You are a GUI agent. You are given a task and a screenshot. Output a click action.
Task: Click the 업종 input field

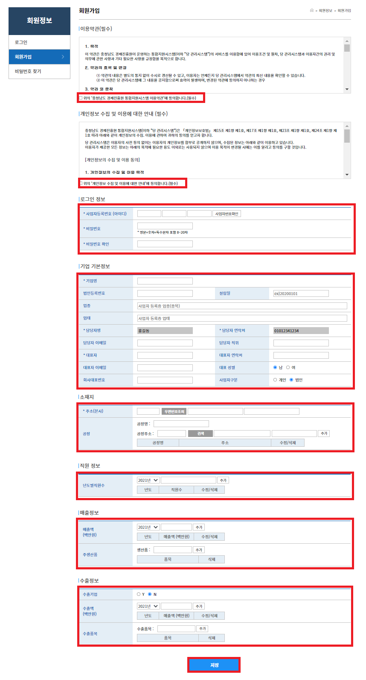242,306
